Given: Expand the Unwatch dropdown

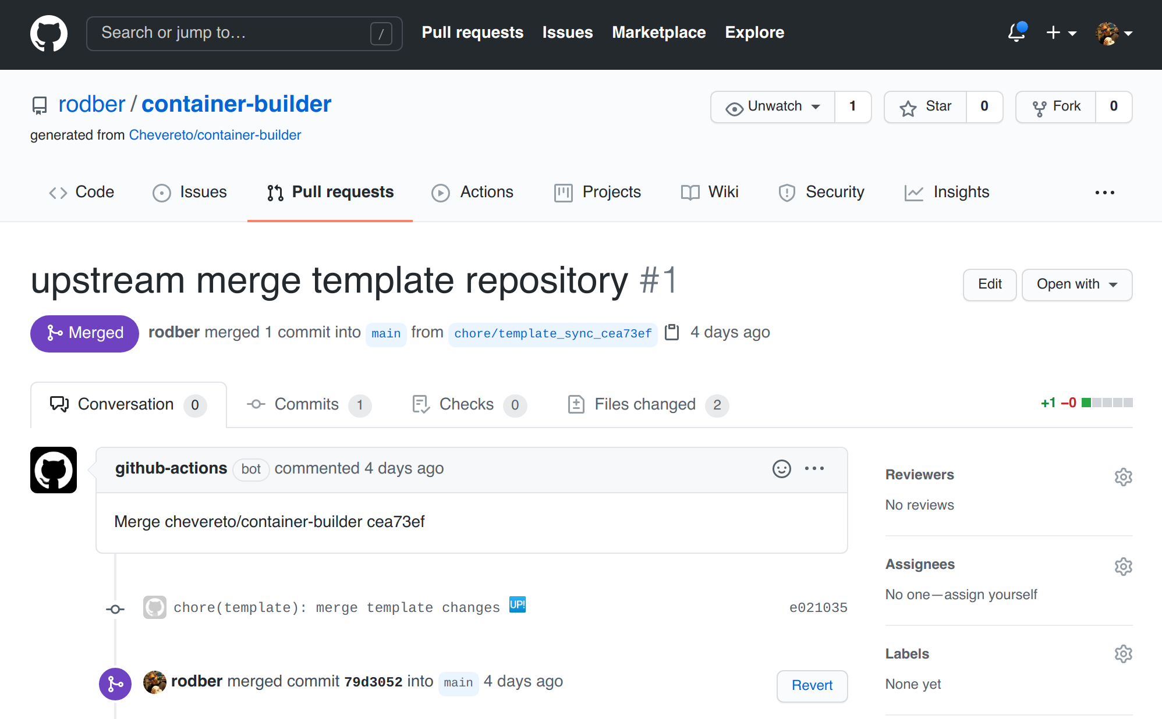Looking at the screenshot, I should point(773,106).
